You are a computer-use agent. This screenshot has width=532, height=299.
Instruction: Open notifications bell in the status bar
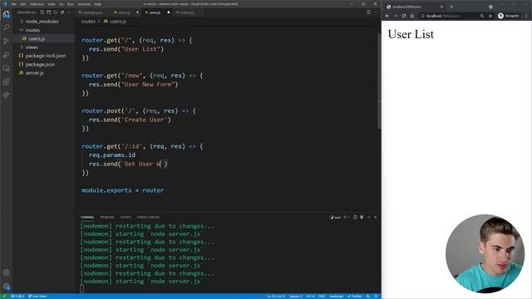point(376,296)
